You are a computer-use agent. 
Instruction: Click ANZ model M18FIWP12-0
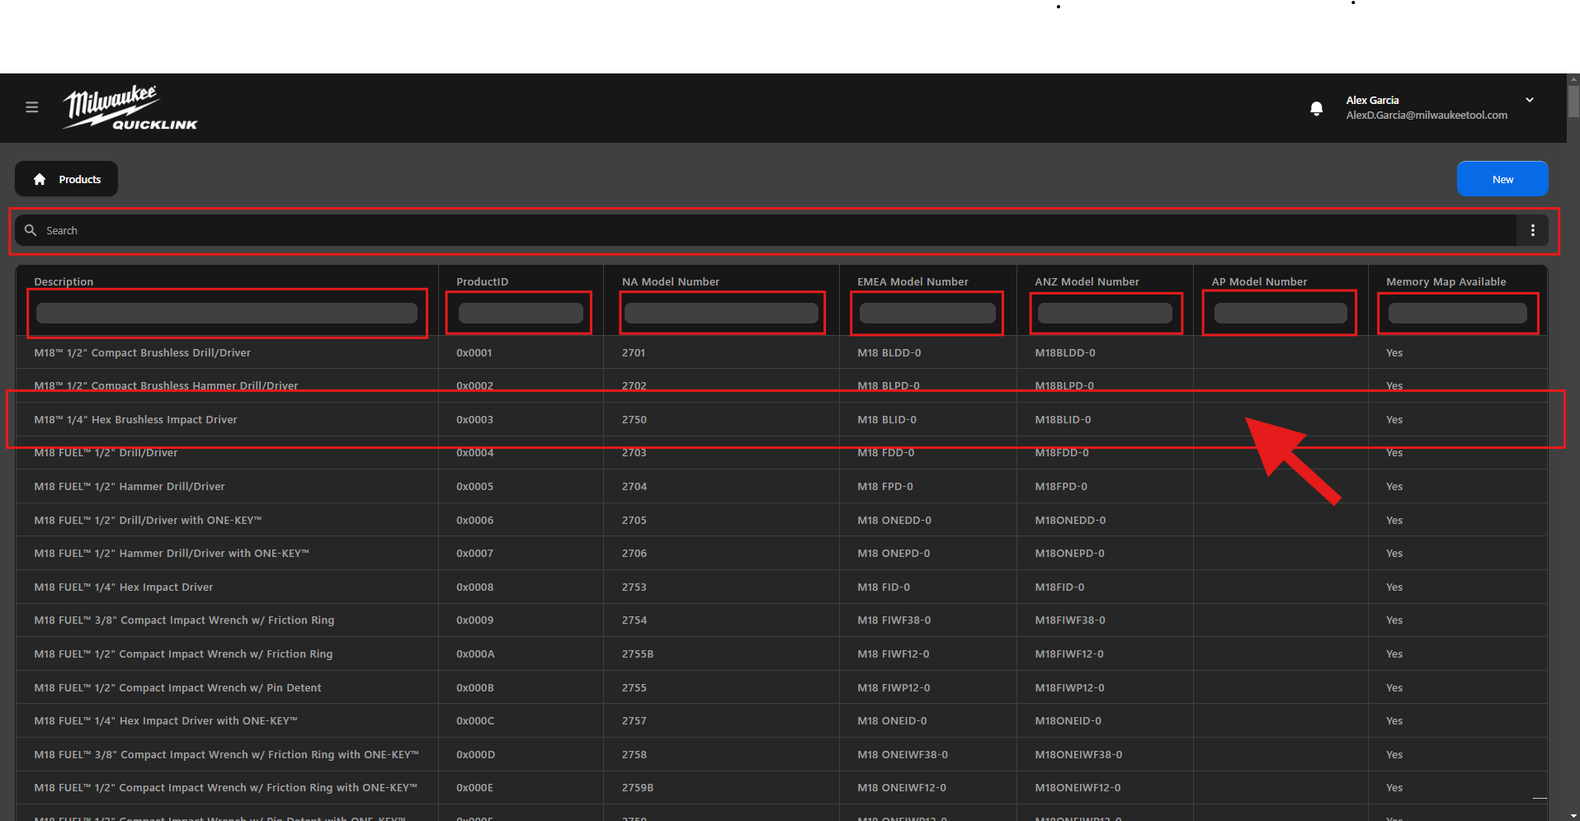click(1069, 687)
